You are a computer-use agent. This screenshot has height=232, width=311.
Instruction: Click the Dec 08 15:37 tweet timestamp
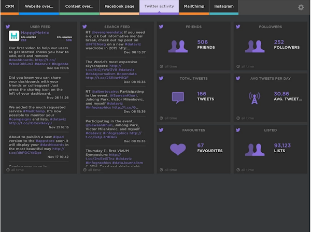coord(135,52)
